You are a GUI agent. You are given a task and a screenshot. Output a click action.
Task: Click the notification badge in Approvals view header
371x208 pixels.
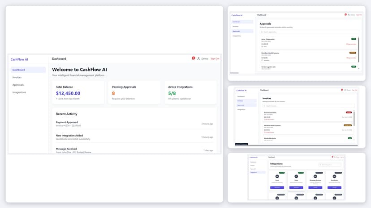pyautogui.click(x=345, y=15)
